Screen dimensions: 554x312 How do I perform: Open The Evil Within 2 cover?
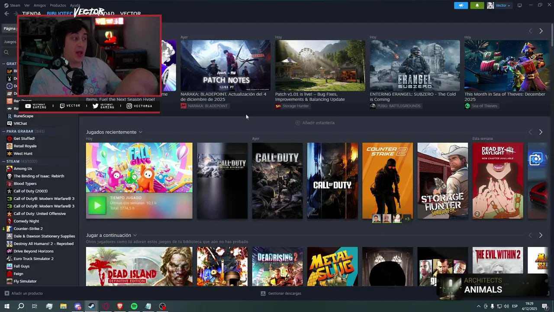pyautogui.click(x=498, y=266)
